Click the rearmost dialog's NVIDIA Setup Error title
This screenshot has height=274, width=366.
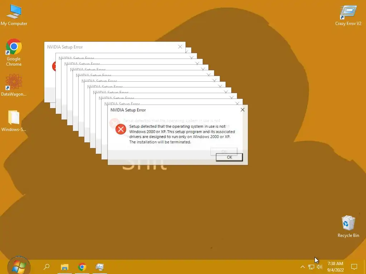tap(65, 47)
